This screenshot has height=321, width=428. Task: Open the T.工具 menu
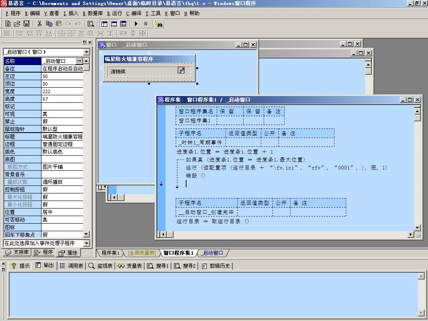tap(153, 13)
